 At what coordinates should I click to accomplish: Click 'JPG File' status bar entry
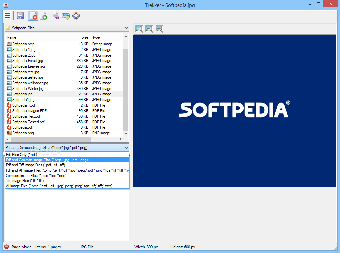click(x=87, y=247)
